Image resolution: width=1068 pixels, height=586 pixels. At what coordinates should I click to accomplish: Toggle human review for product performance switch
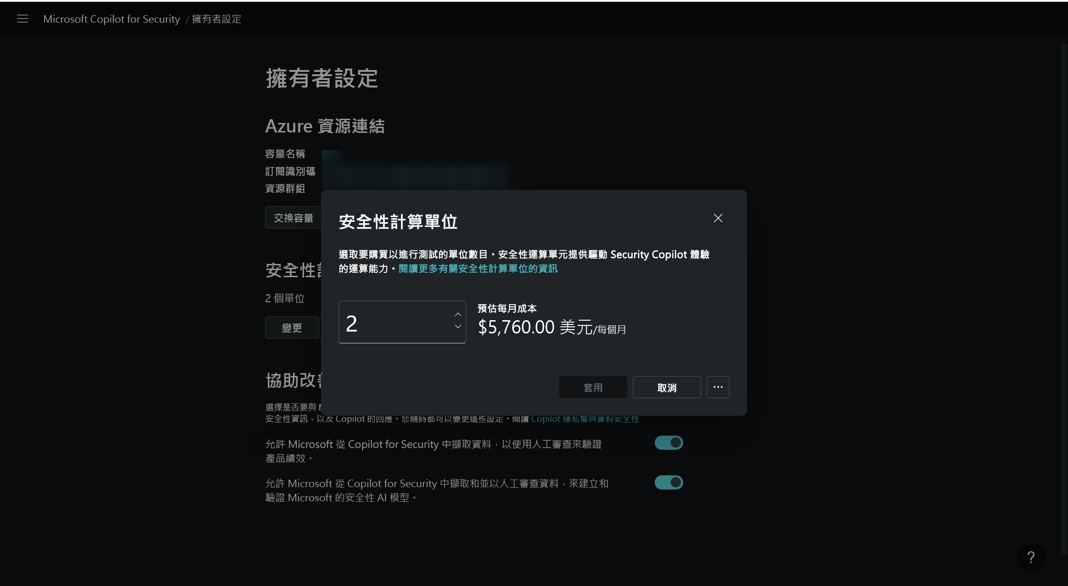pos(668,443)
